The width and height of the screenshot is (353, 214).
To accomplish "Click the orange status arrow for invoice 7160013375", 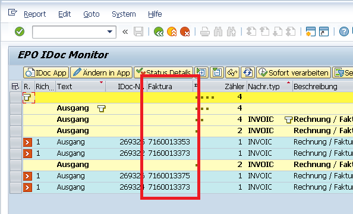I will (x=27, y=176).
